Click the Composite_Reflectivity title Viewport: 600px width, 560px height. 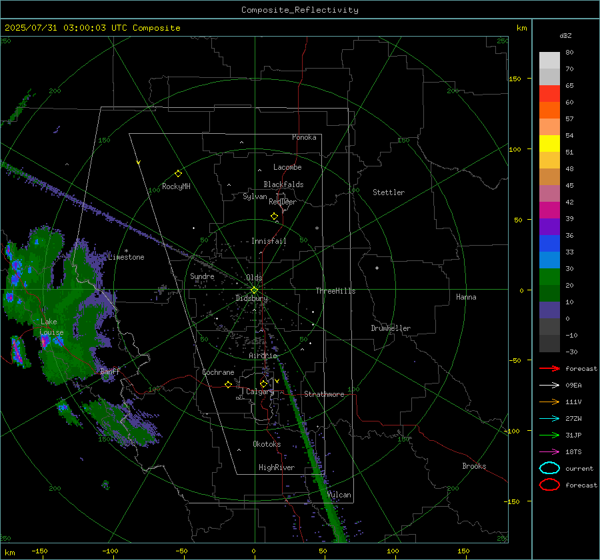pyautogui.click(x=300, y=10)
